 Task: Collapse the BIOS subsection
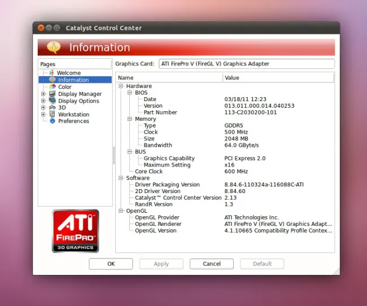129,93
